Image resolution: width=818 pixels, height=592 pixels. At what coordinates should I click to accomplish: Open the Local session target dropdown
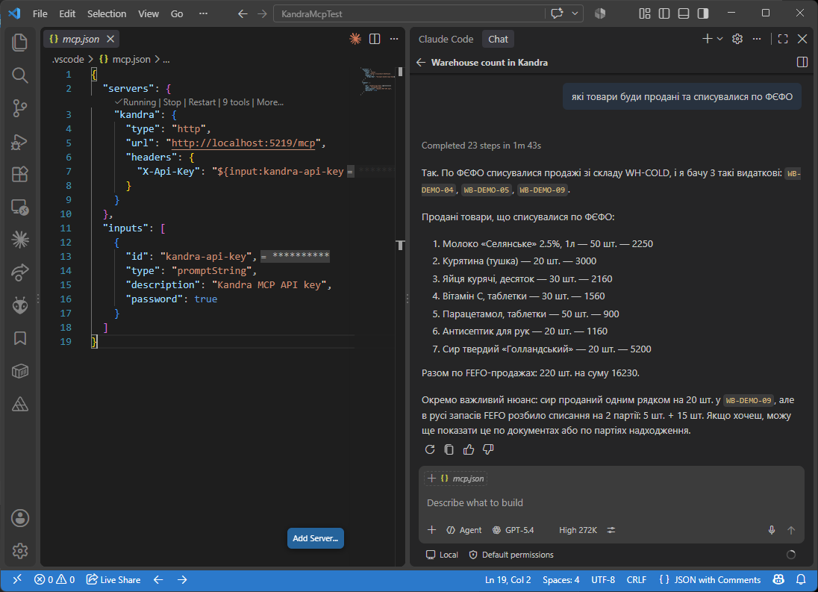[x=442, y=555]
